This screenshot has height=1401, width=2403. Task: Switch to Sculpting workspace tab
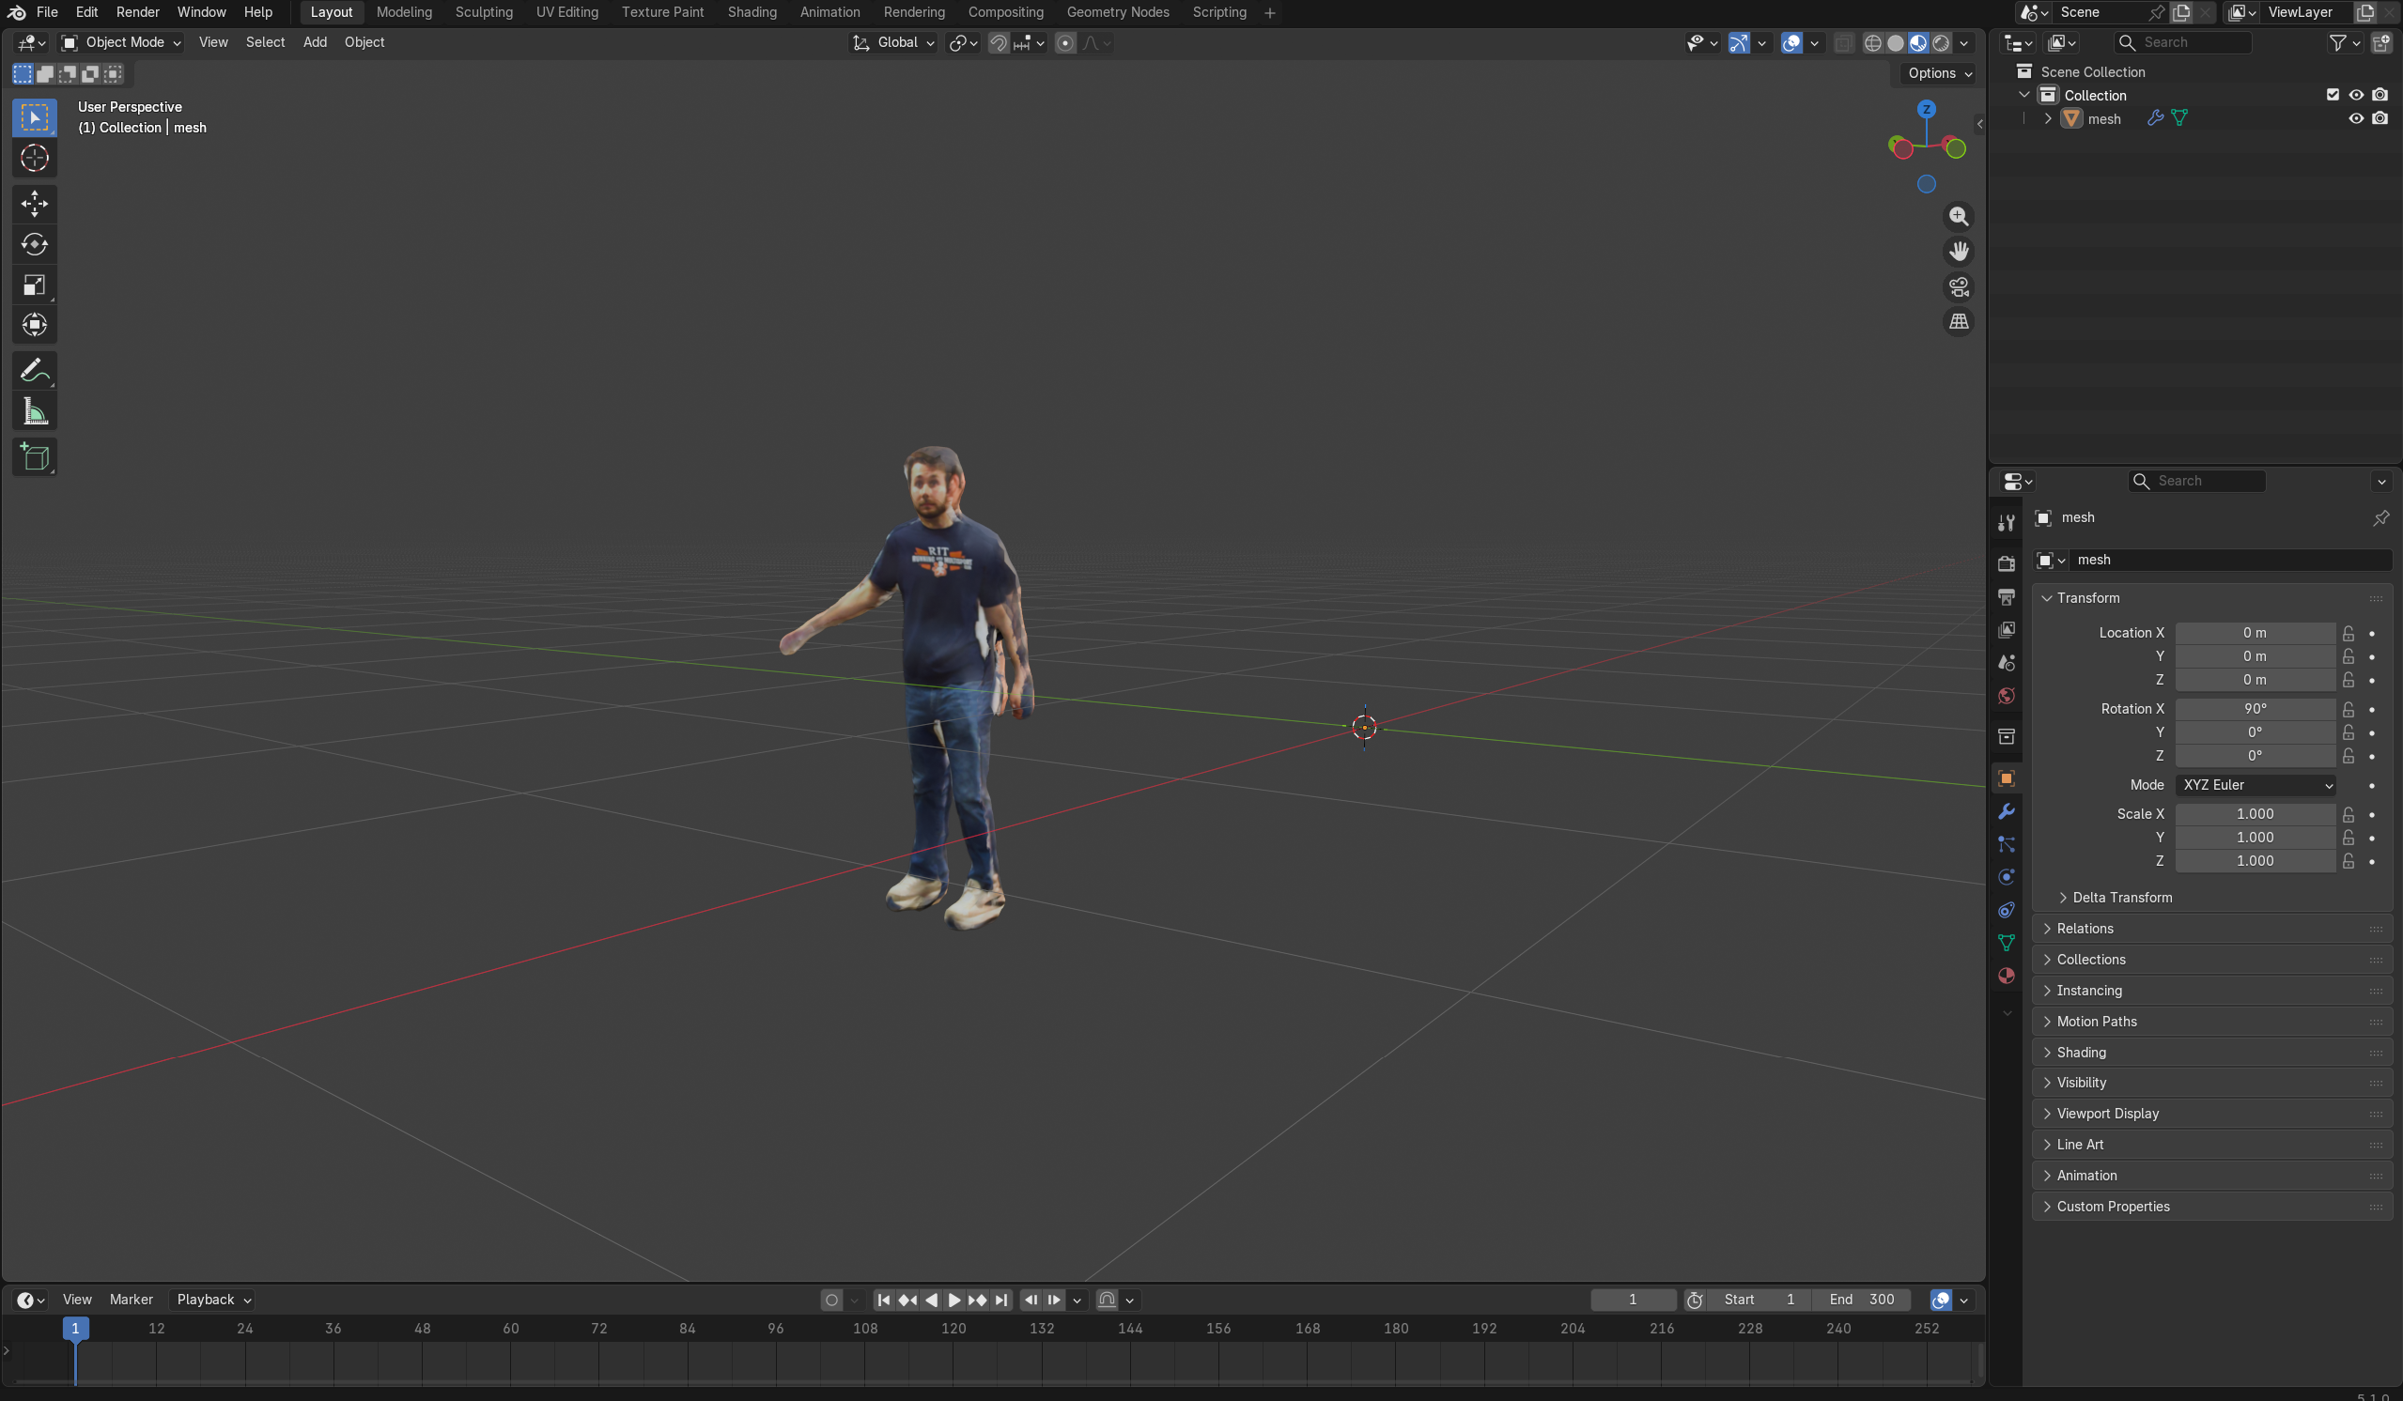(x=484, y=12)
